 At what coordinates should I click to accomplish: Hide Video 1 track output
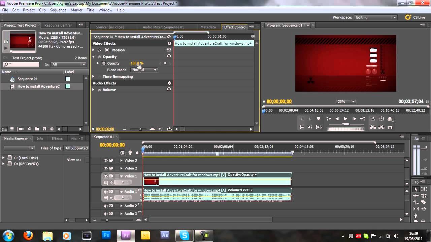point(106,176)
